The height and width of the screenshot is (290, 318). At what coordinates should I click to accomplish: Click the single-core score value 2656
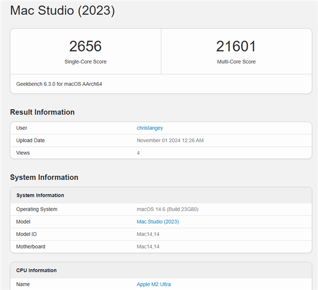click(x=85, y=46)
